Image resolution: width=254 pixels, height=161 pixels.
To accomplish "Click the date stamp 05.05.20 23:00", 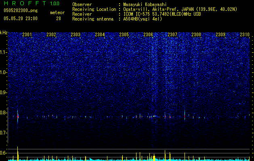I will pos(21,19).
